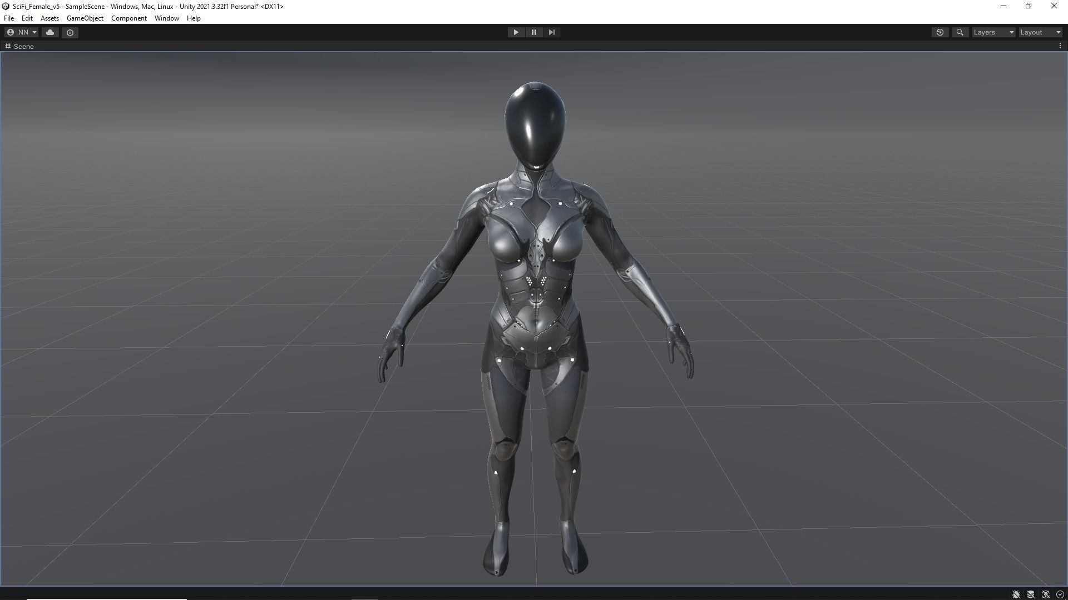
Task: Click the checkmark activity status icon
Action: point(1060,594)
